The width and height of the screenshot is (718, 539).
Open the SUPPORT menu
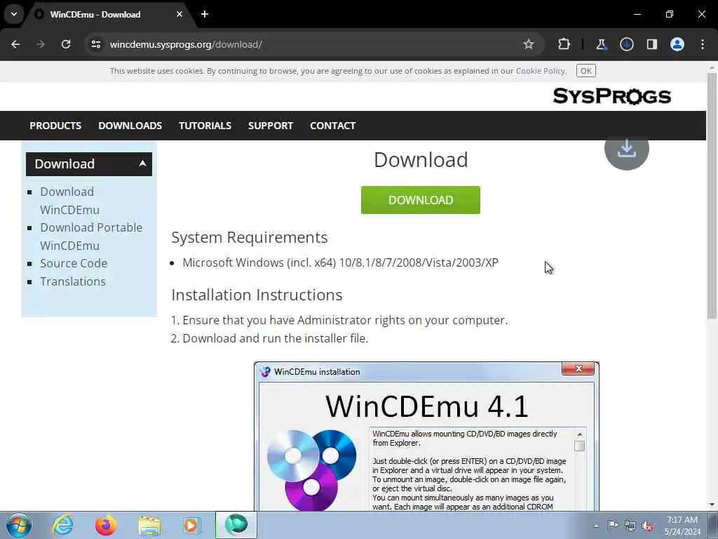pos(271,126)
